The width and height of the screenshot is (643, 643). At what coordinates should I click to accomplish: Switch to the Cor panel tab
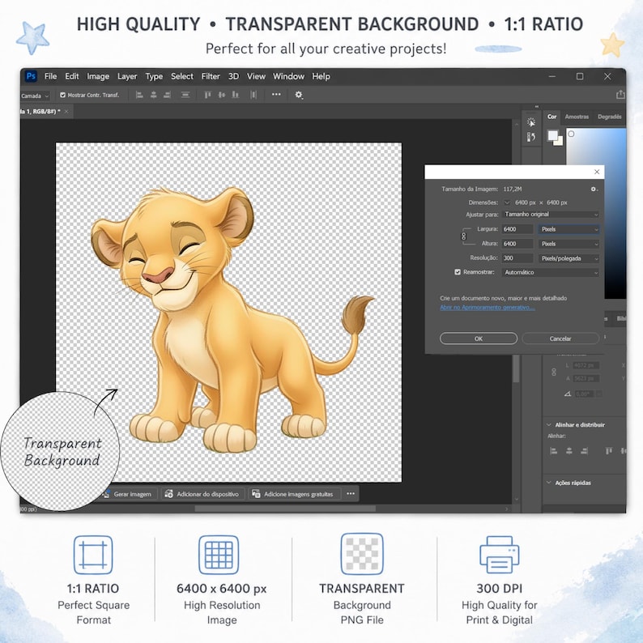pos(552,117)
